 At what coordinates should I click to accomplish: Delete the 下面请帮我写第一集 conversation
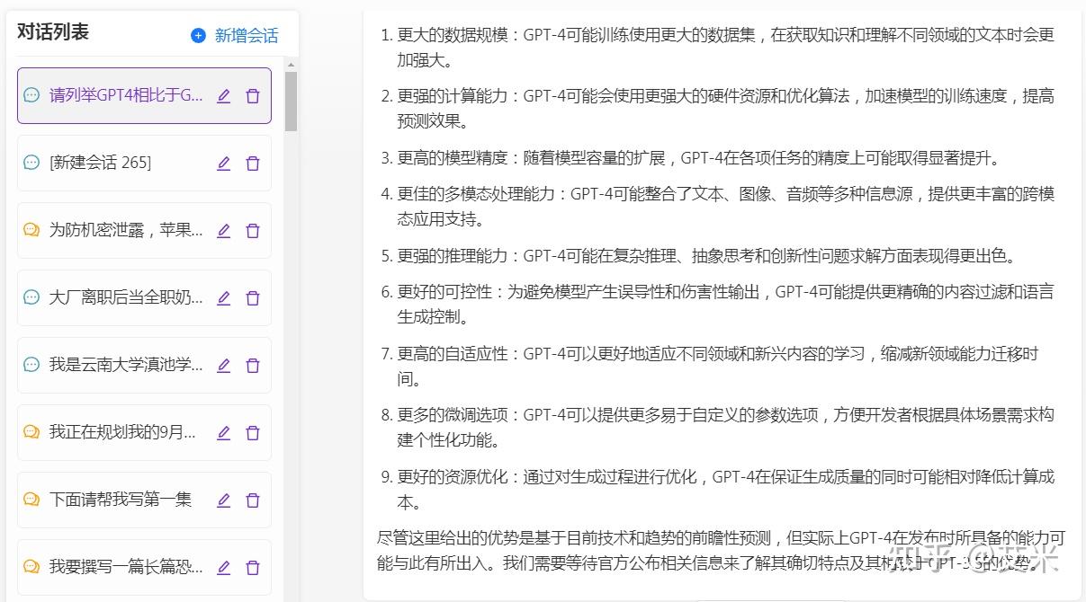(x=253, y=500)
